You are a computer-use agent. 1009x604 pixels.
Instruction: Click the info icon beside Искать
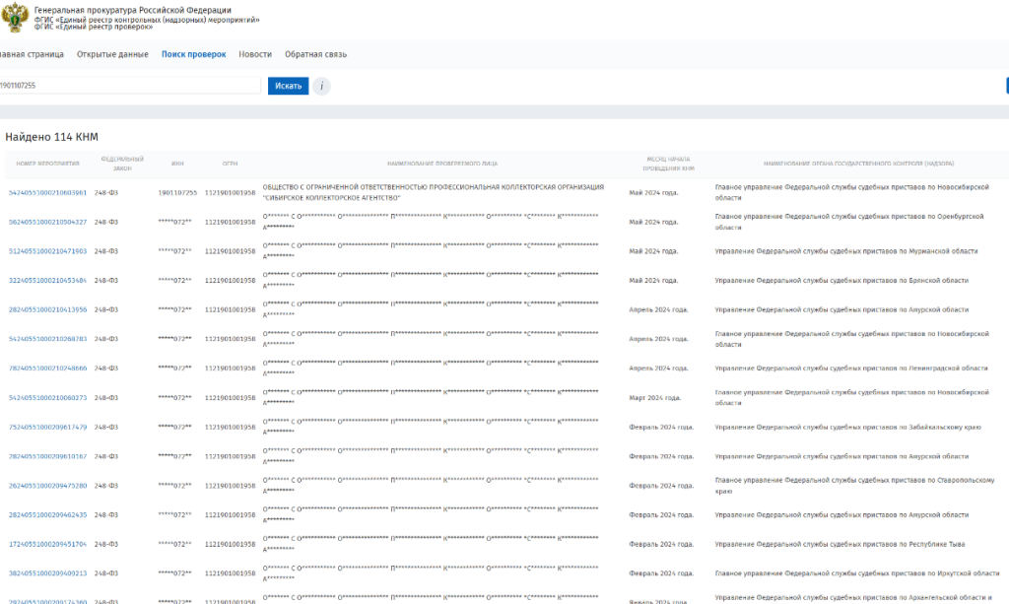[321, 86]
